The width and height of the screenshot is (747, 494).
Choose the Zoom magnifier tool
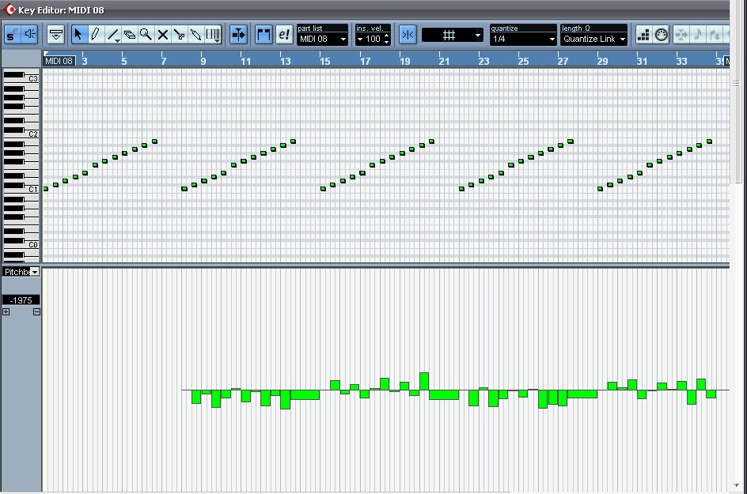pos(146,35)
